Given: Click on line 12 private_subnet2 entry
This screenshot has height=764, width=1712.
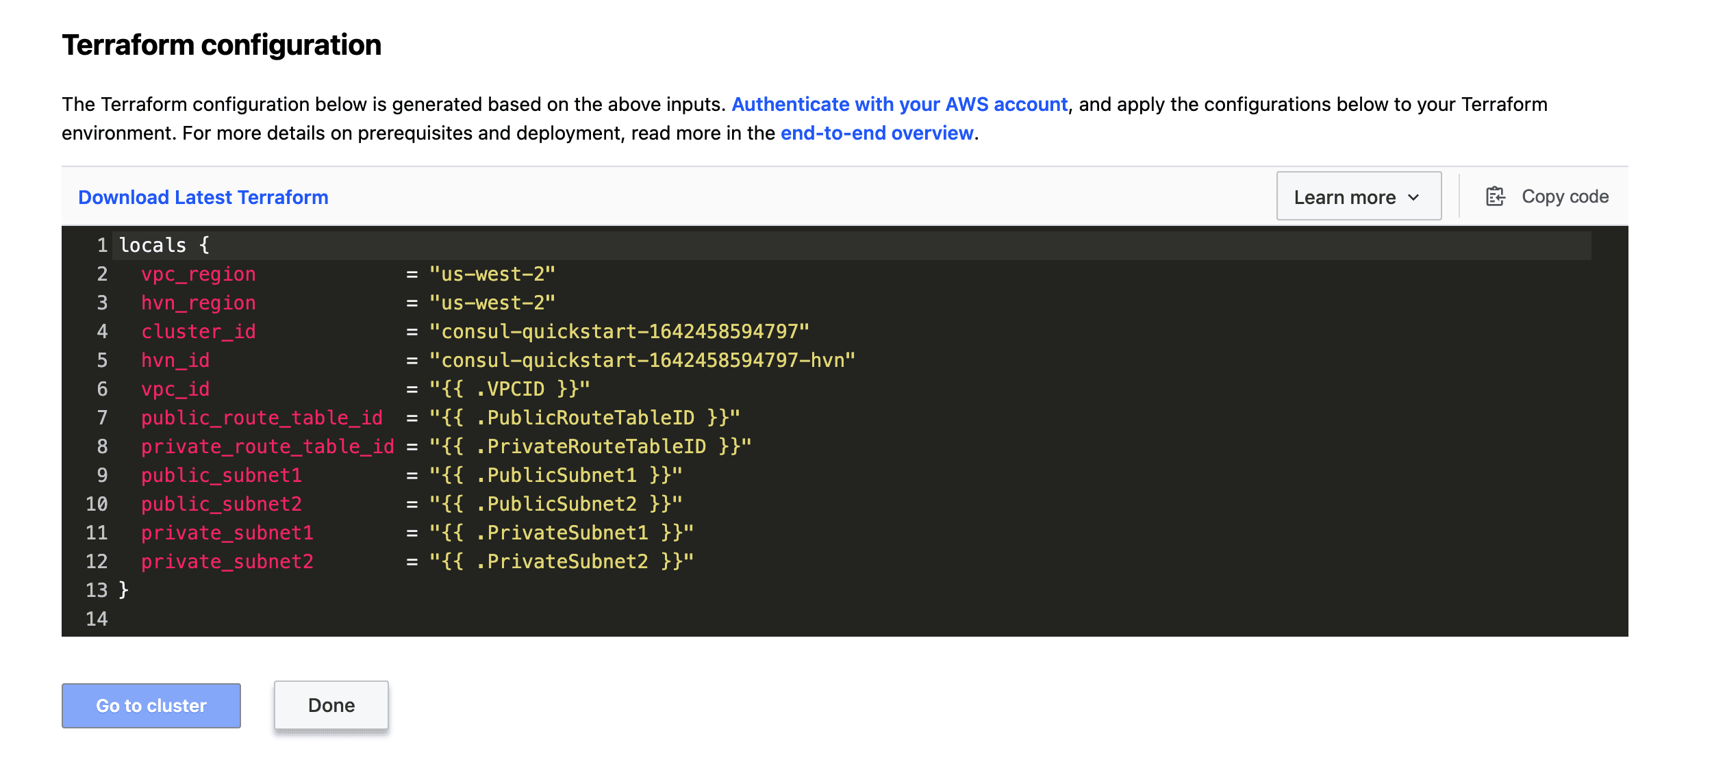Looking at the screenshot, I should 227,562.
